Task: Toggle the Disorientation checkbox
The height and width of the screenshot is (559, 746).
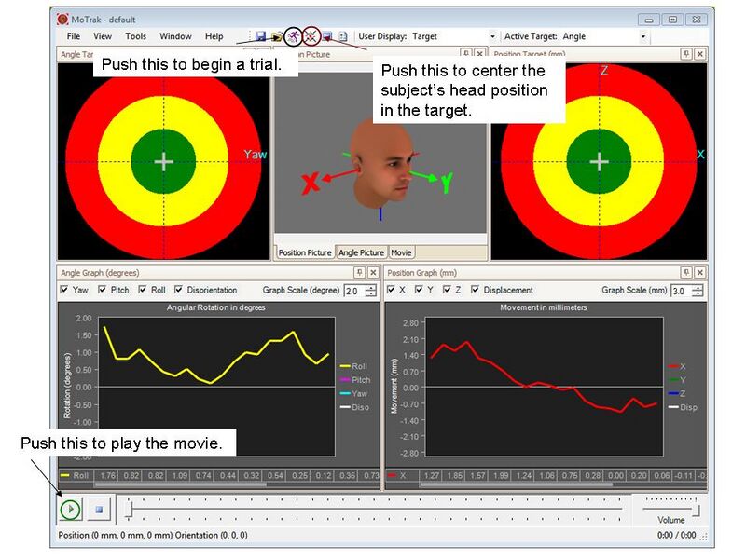Action: tap(178, 290)
